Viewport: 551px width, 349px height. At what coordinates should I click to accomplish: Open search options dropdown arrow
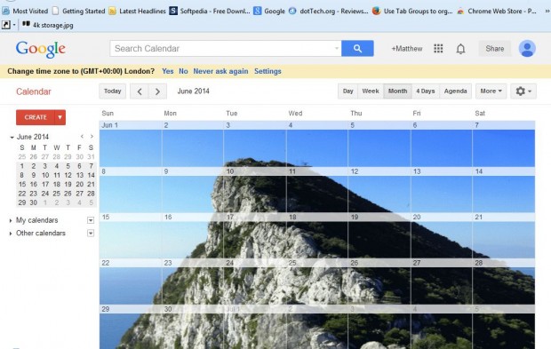coord(336,49)
